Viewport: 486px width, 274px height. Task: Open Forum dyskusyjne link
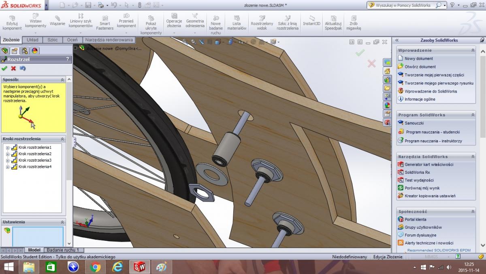coord(420,235)
